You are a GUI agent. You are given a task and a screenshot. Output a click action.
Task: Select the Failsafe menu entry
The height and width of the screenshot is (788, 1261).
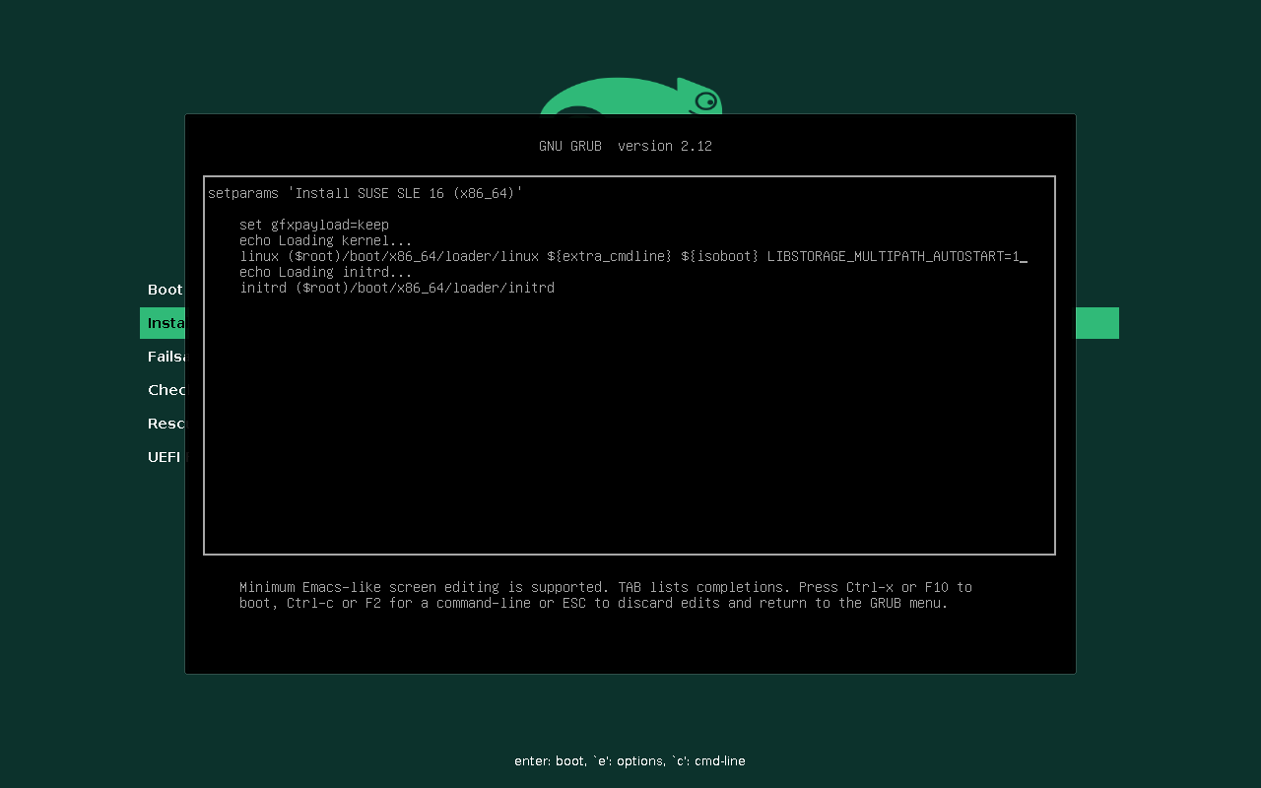(x=166, y=357)
